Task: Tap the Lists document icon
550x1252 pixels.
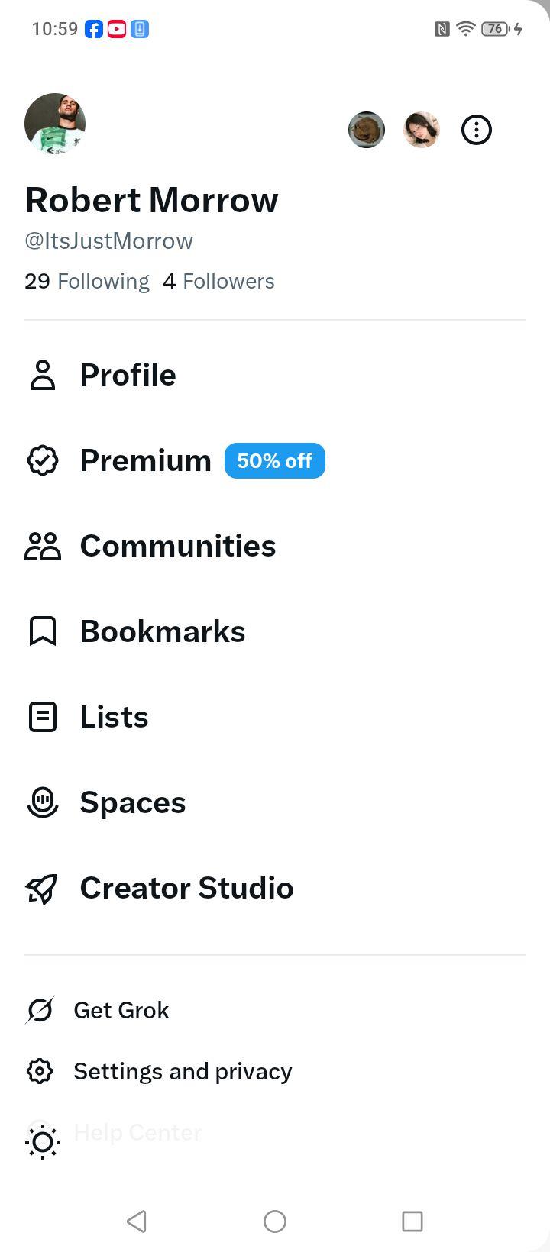Action: click(x=43, y=717)
